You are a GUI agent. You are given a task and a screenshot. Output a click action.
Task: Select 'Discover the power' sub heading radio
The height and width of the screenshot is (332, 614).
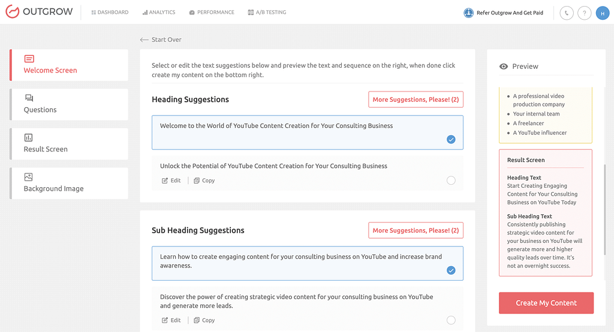tap(451, 321)
